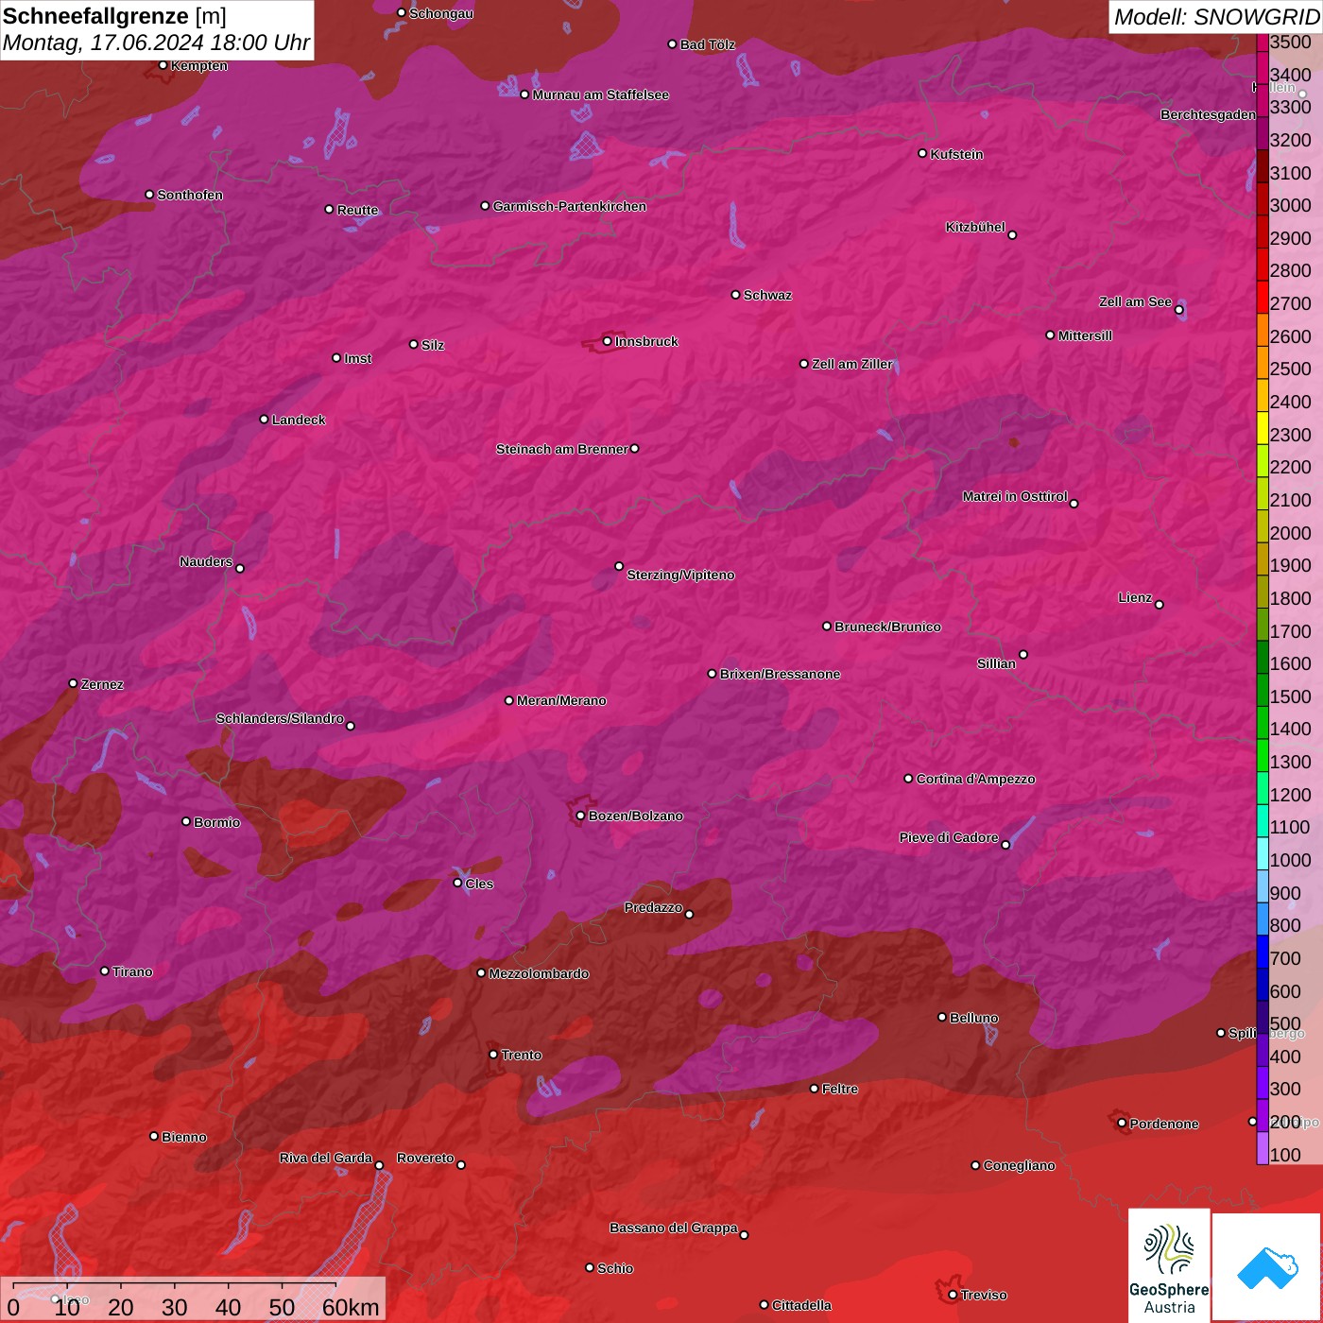The width and height of the screenshot is (1323, 1323).
Task: Click the Cittadella label
Action: (801, 1305)
